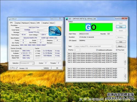Click the CPU-Z title bar icon

point(10,19)
